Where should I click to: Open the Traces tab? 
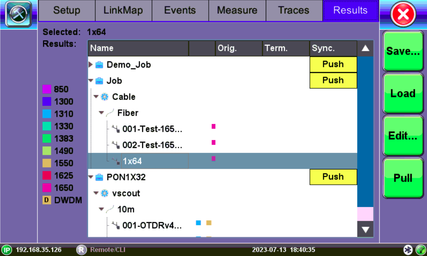293,10
